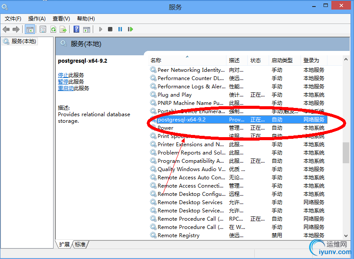The width and height of the screenshot is (354, 259).
Task: Click gear icon beside Remote Registry
Action: click(153, 235)
